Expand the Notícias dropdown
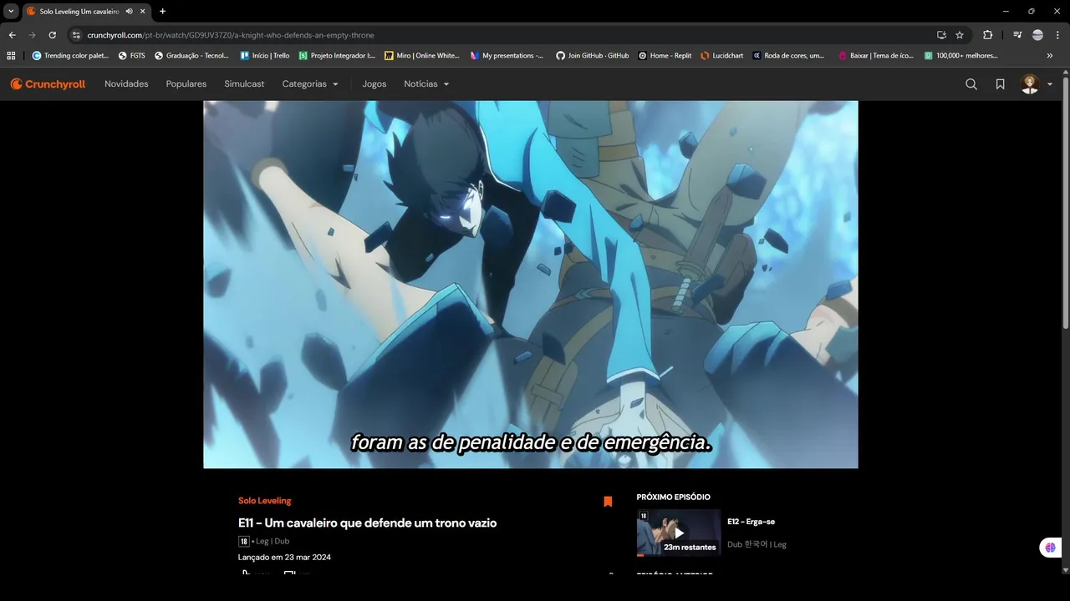This screenshot has height=601, width=1070. tap(426, 84)
